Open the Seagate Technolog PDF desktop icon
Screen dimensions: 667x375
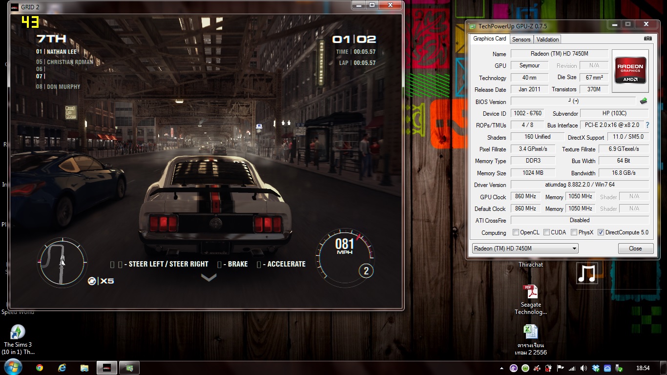[x=530, y=292]
